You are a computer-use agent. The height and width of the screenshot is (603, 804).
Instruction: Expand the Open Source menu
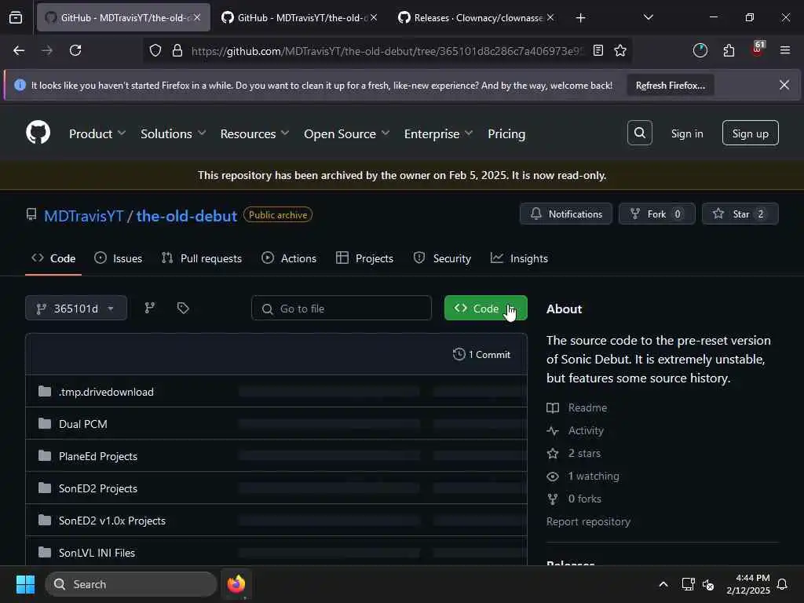[346, 133]
